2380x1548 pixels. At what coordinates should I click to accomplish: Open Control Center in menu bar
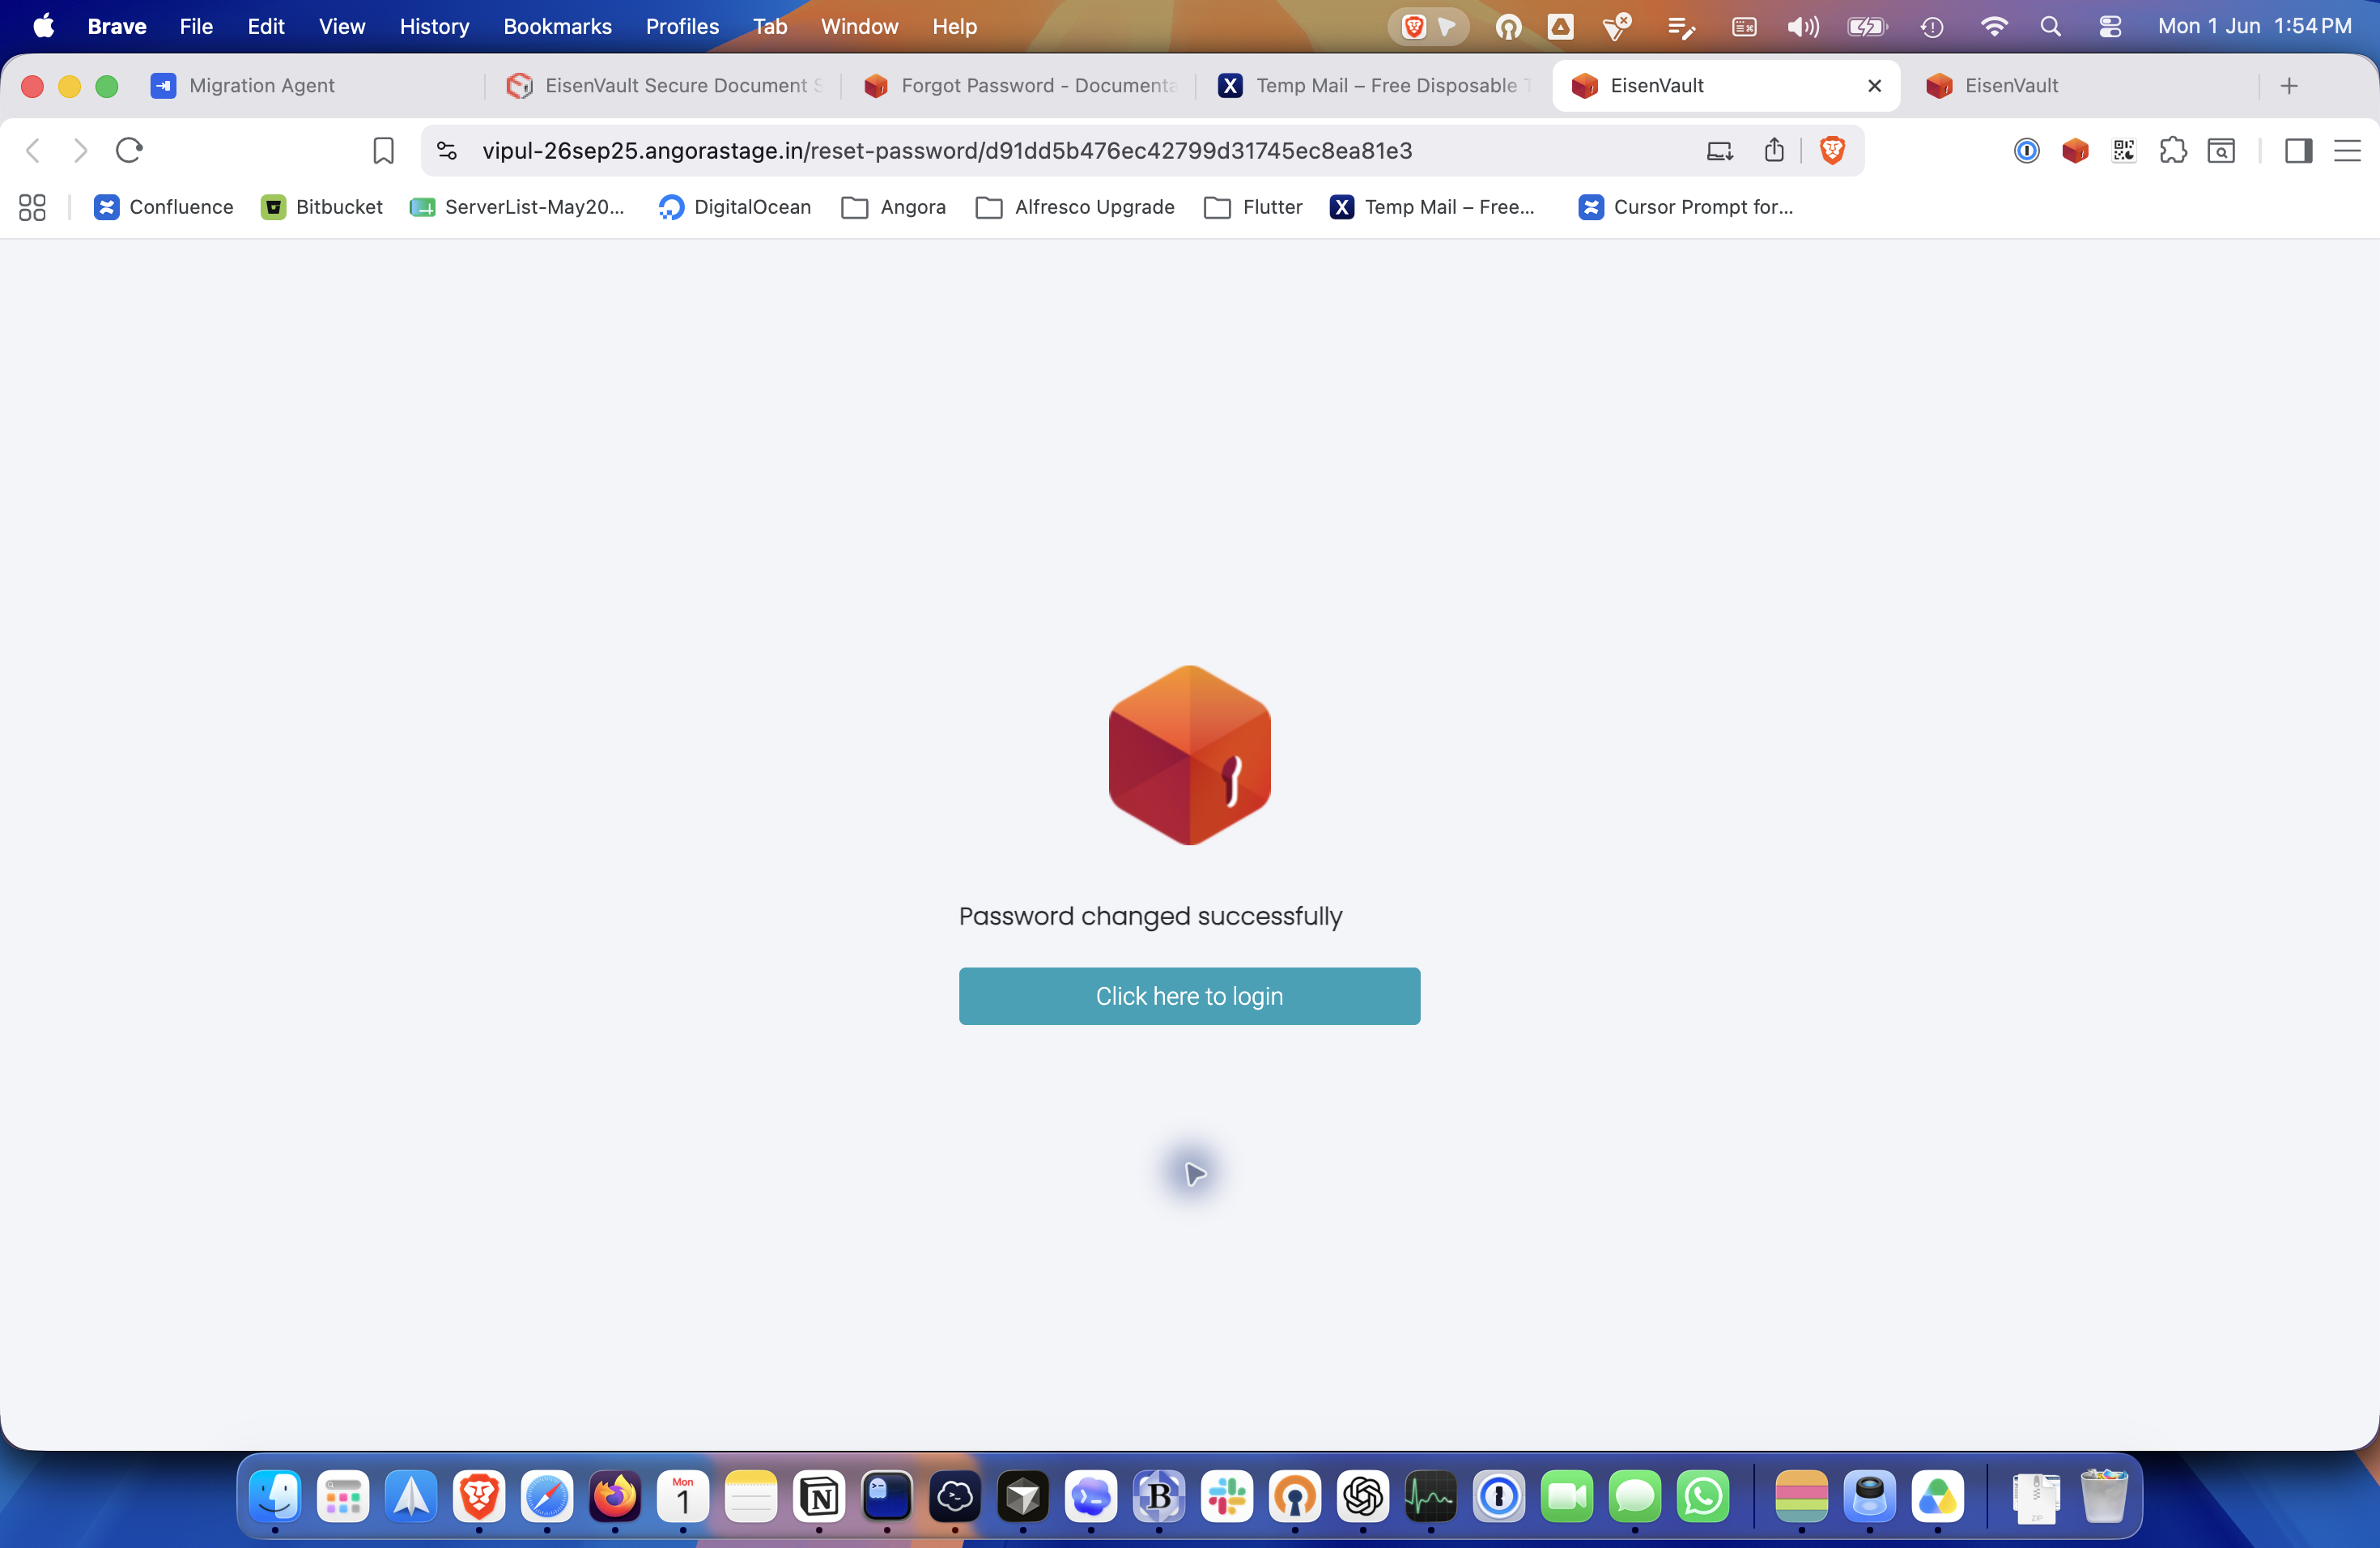tap(2110, 27)
